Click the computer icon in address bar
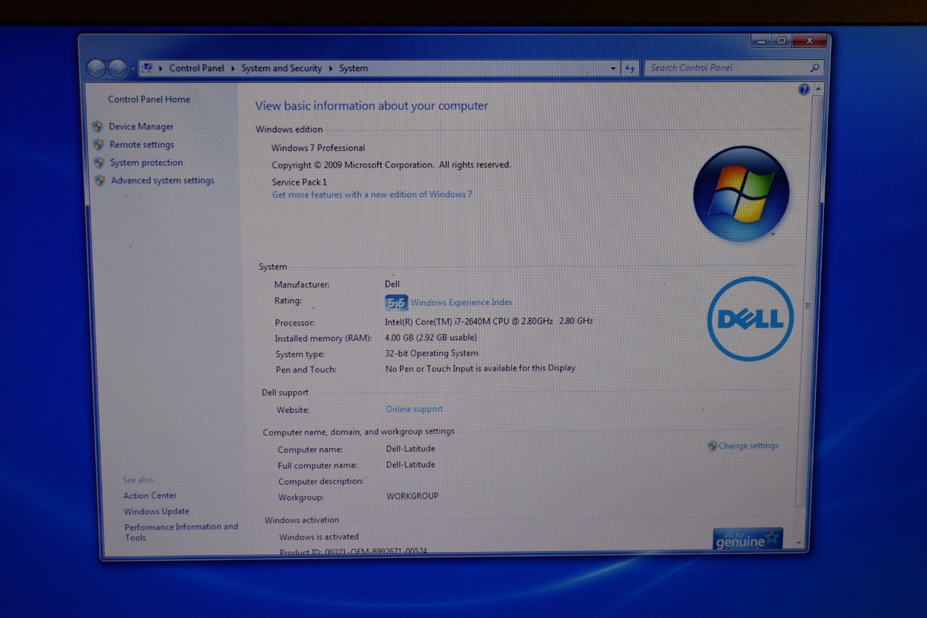 (148, 68)
